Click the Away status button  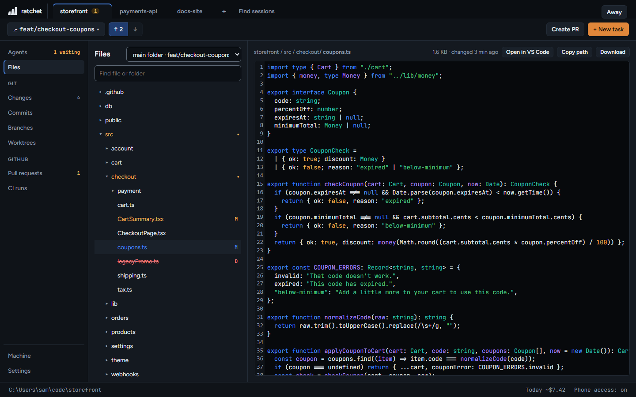pos(614,12)
